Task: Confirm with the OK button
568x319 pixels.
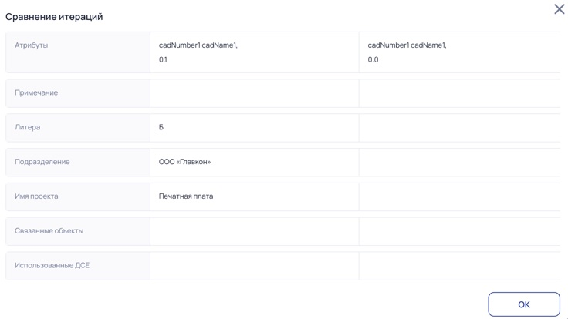Action: coord(524,304)
